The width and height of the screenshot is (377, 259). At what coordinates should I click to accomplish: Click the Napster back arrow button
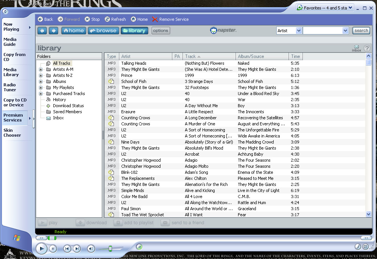tap(42, 31)
